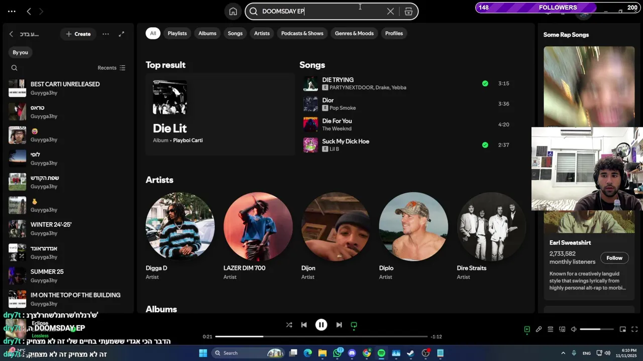Open the Create playlist button
This screenshot has height=361, width=643.
78,34
